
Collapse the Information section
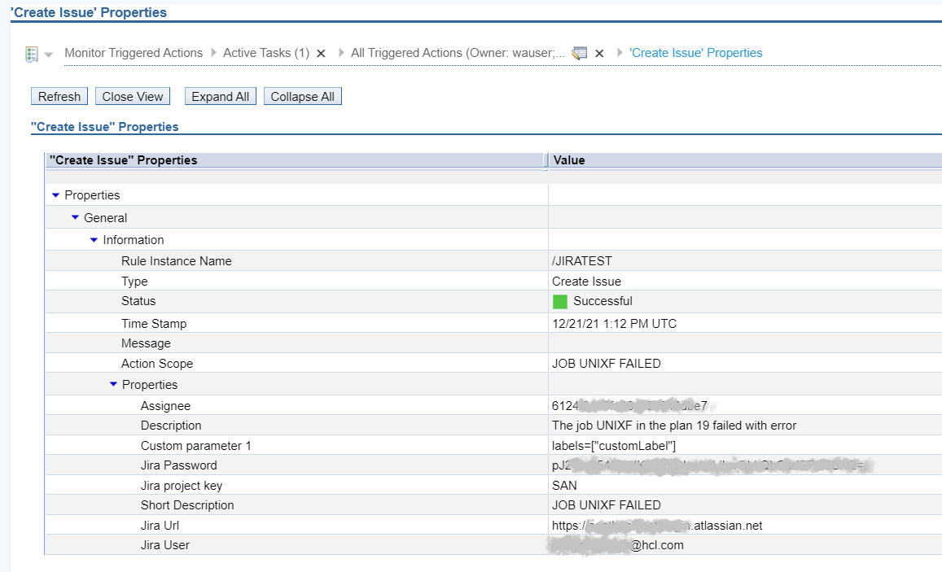click(94, 240)
